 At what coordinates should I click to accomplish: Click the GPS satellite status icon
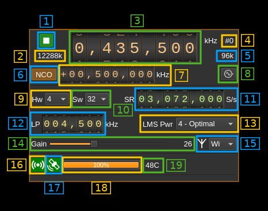(54, 165)
